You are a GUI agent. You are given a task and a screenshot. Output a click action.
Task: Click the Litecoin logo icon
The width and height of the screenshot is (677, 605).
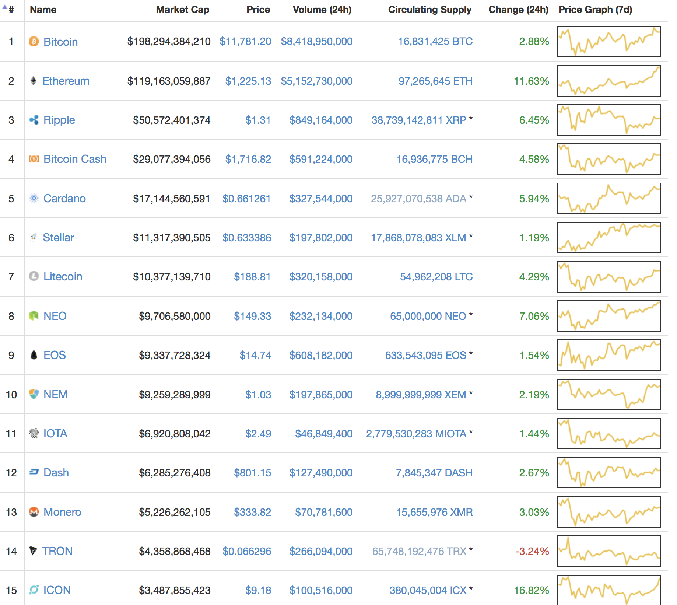[34, 276]
